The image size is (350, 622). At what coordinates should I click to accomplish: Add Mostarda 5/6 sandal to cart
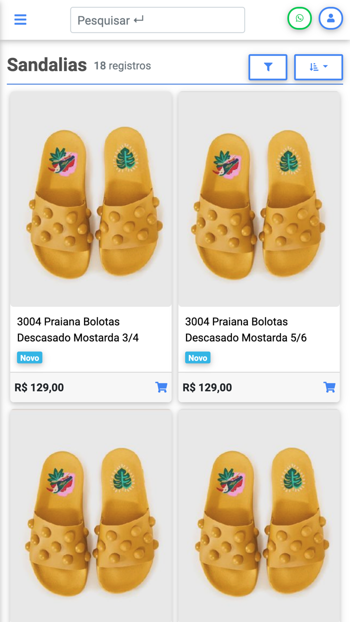pyautogui.click(x=329, y=387)
